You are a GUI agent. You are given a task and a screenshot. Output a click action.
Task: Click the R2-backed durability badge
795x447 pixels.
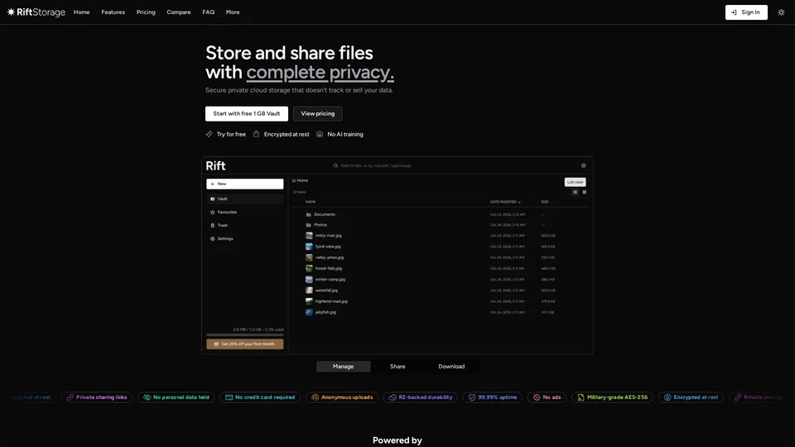tap(421, 397)
